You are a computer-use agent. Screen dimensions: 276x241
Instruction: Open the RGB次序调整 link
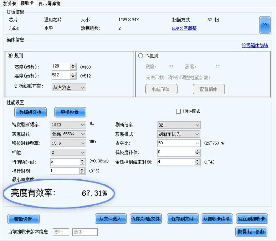click(185, 28)
